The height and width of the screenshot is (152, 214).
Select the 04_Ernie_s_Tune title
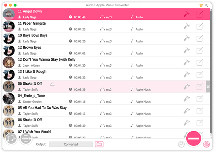point(31,96)
